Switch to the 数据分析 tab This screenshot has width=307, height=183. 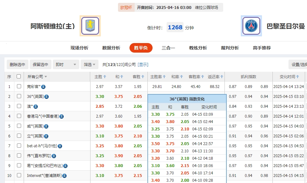point(111,48)
